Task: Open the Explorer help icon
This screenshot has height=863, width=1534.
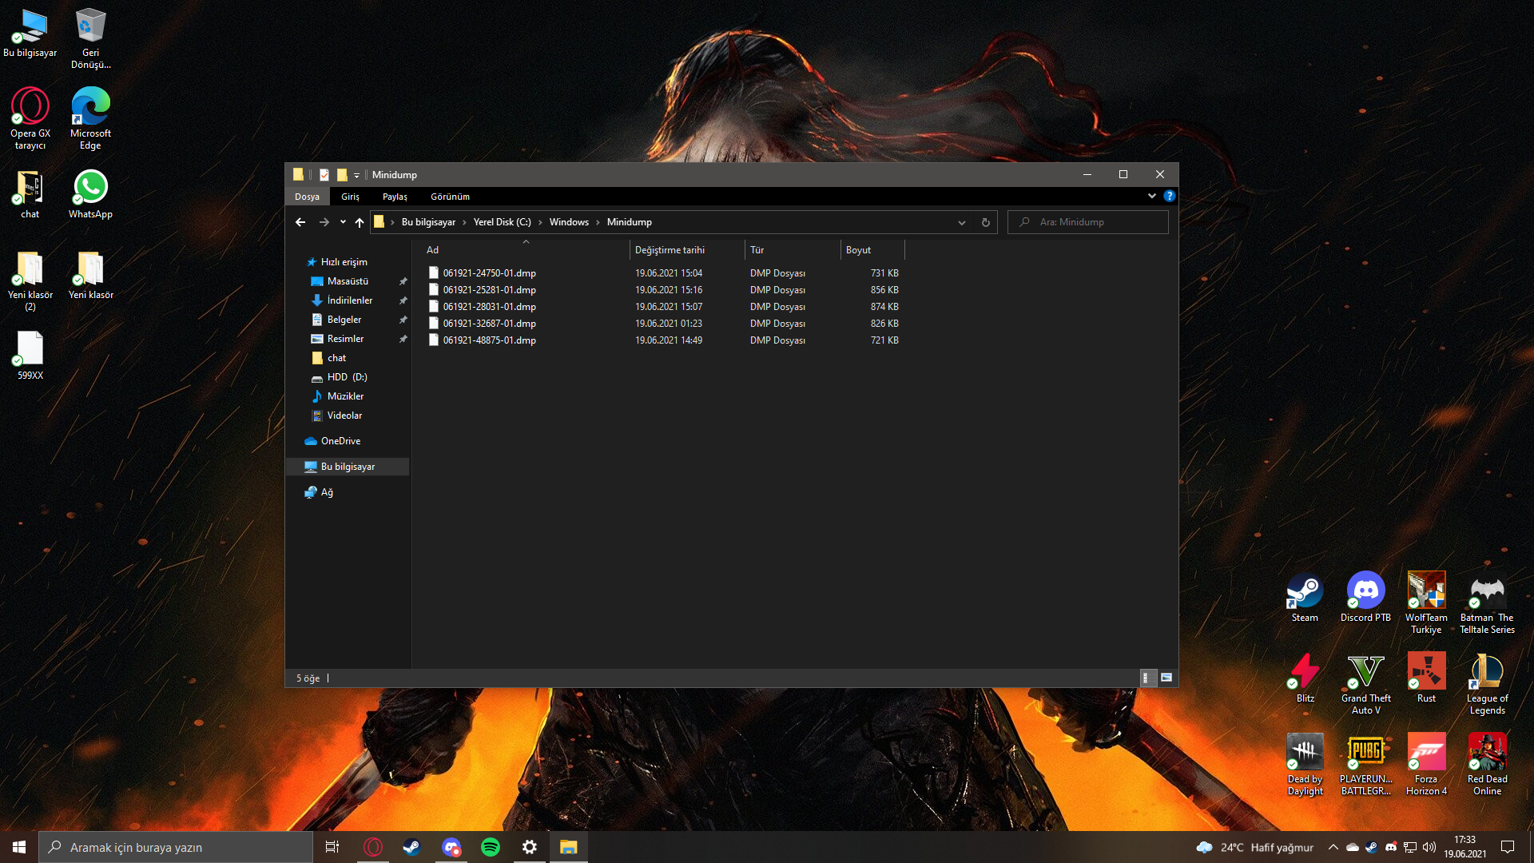Action: coord(1169,196)
